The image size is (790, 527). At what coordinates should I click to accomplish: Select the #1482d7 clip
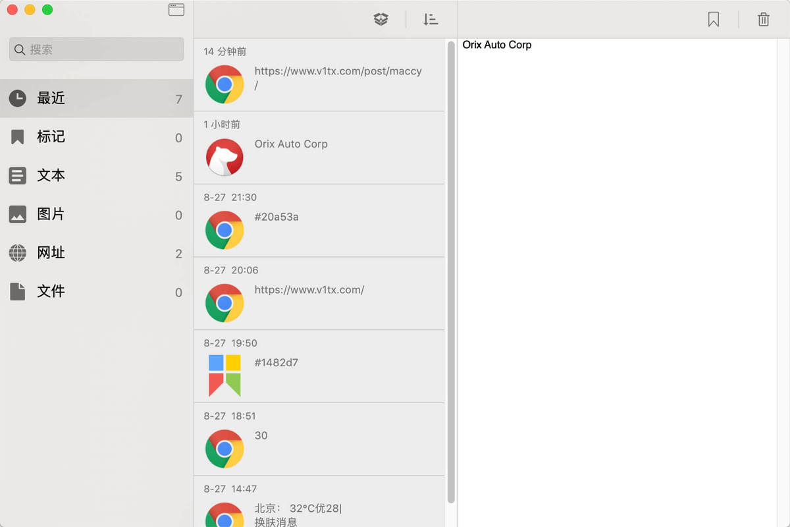tap(319, 366)
